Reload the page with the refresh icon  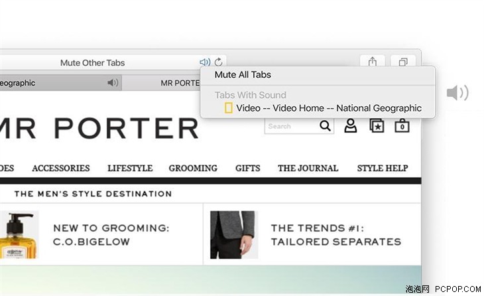(219, 62)
